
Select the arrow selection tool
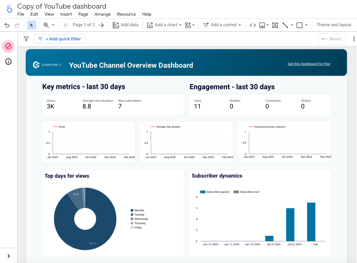point(31,25)
